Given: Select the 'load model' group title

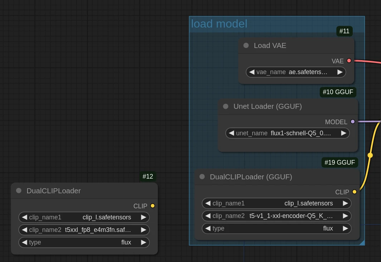Looking at the screenshot, I should 219,24.
